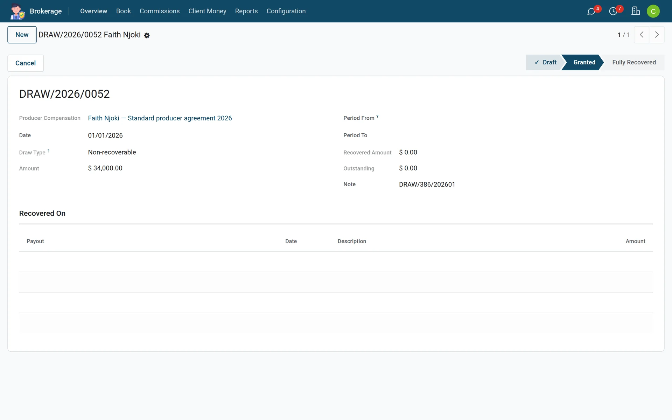The width and height of the screenshot is (672, 420).
Task: Open the activities clock icon
Action: 613,12
